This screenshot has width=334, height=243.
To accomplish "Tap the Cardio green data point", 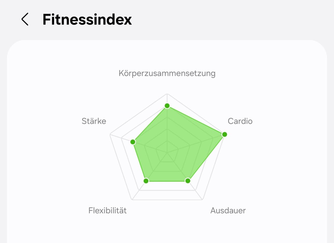I will pos(225,134).
